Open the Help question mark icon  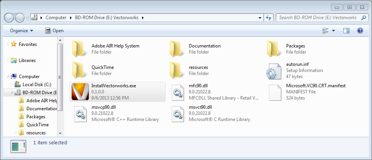tap(360, 31)
